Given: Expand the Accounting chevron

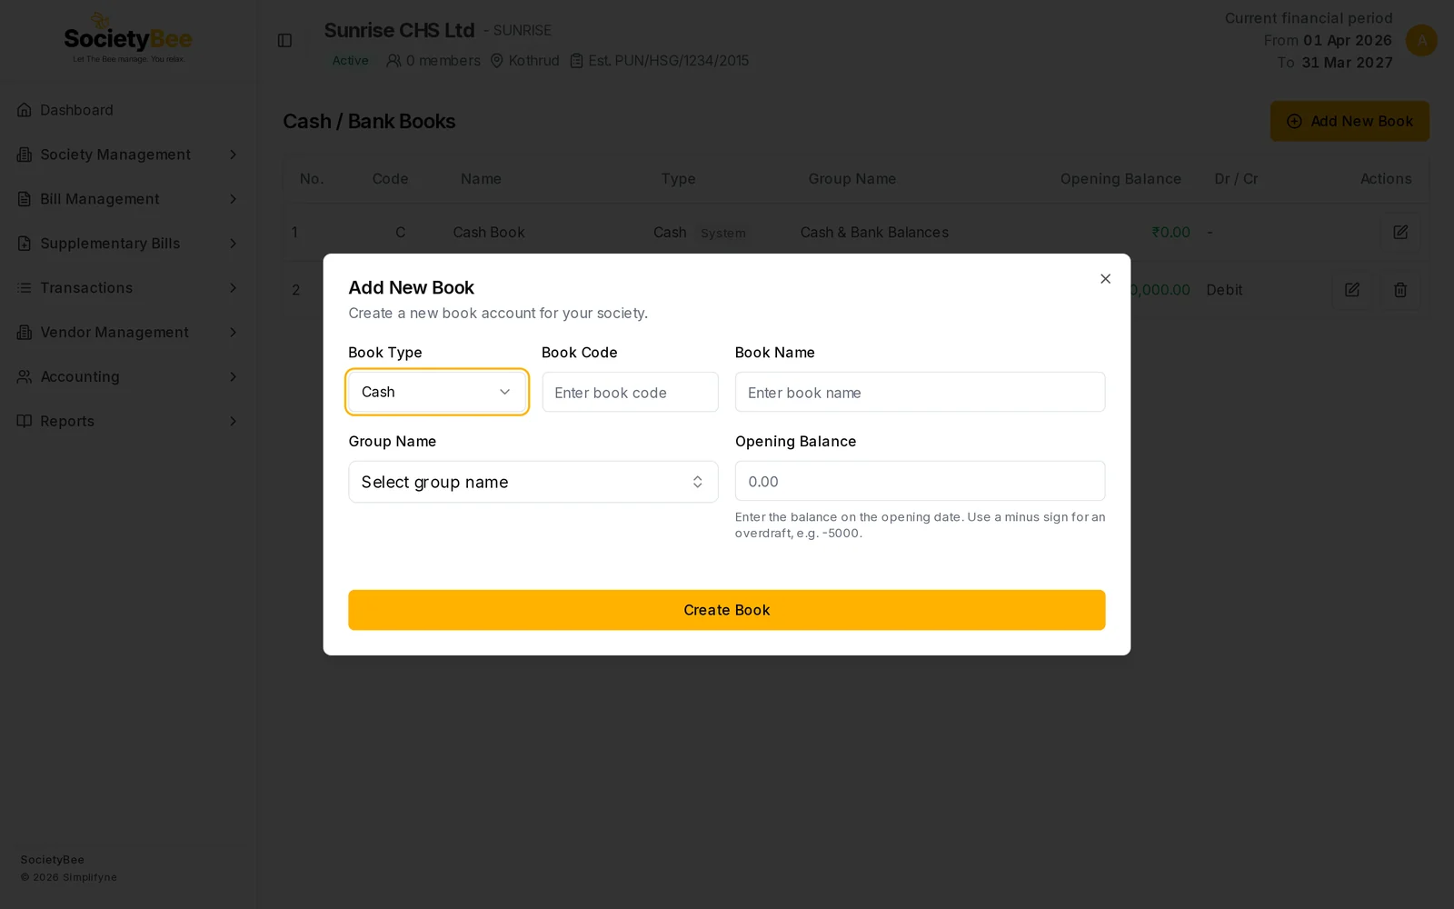Looking at the screenshot, I should click(233, 377).
